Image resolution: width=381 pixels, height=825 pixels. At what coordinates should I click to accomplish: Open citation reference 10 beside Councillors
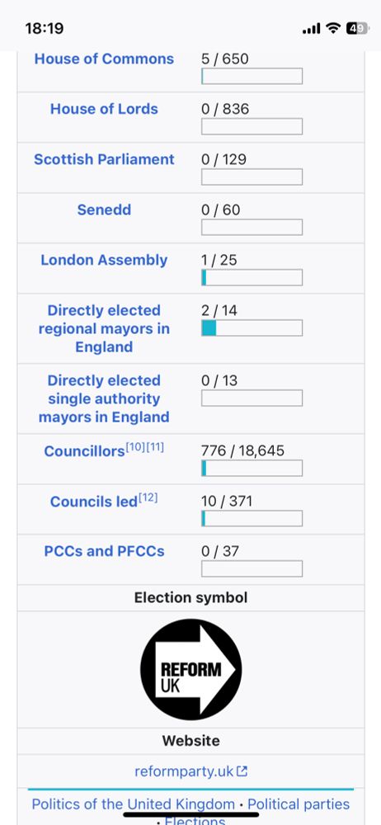coord(134,448)
